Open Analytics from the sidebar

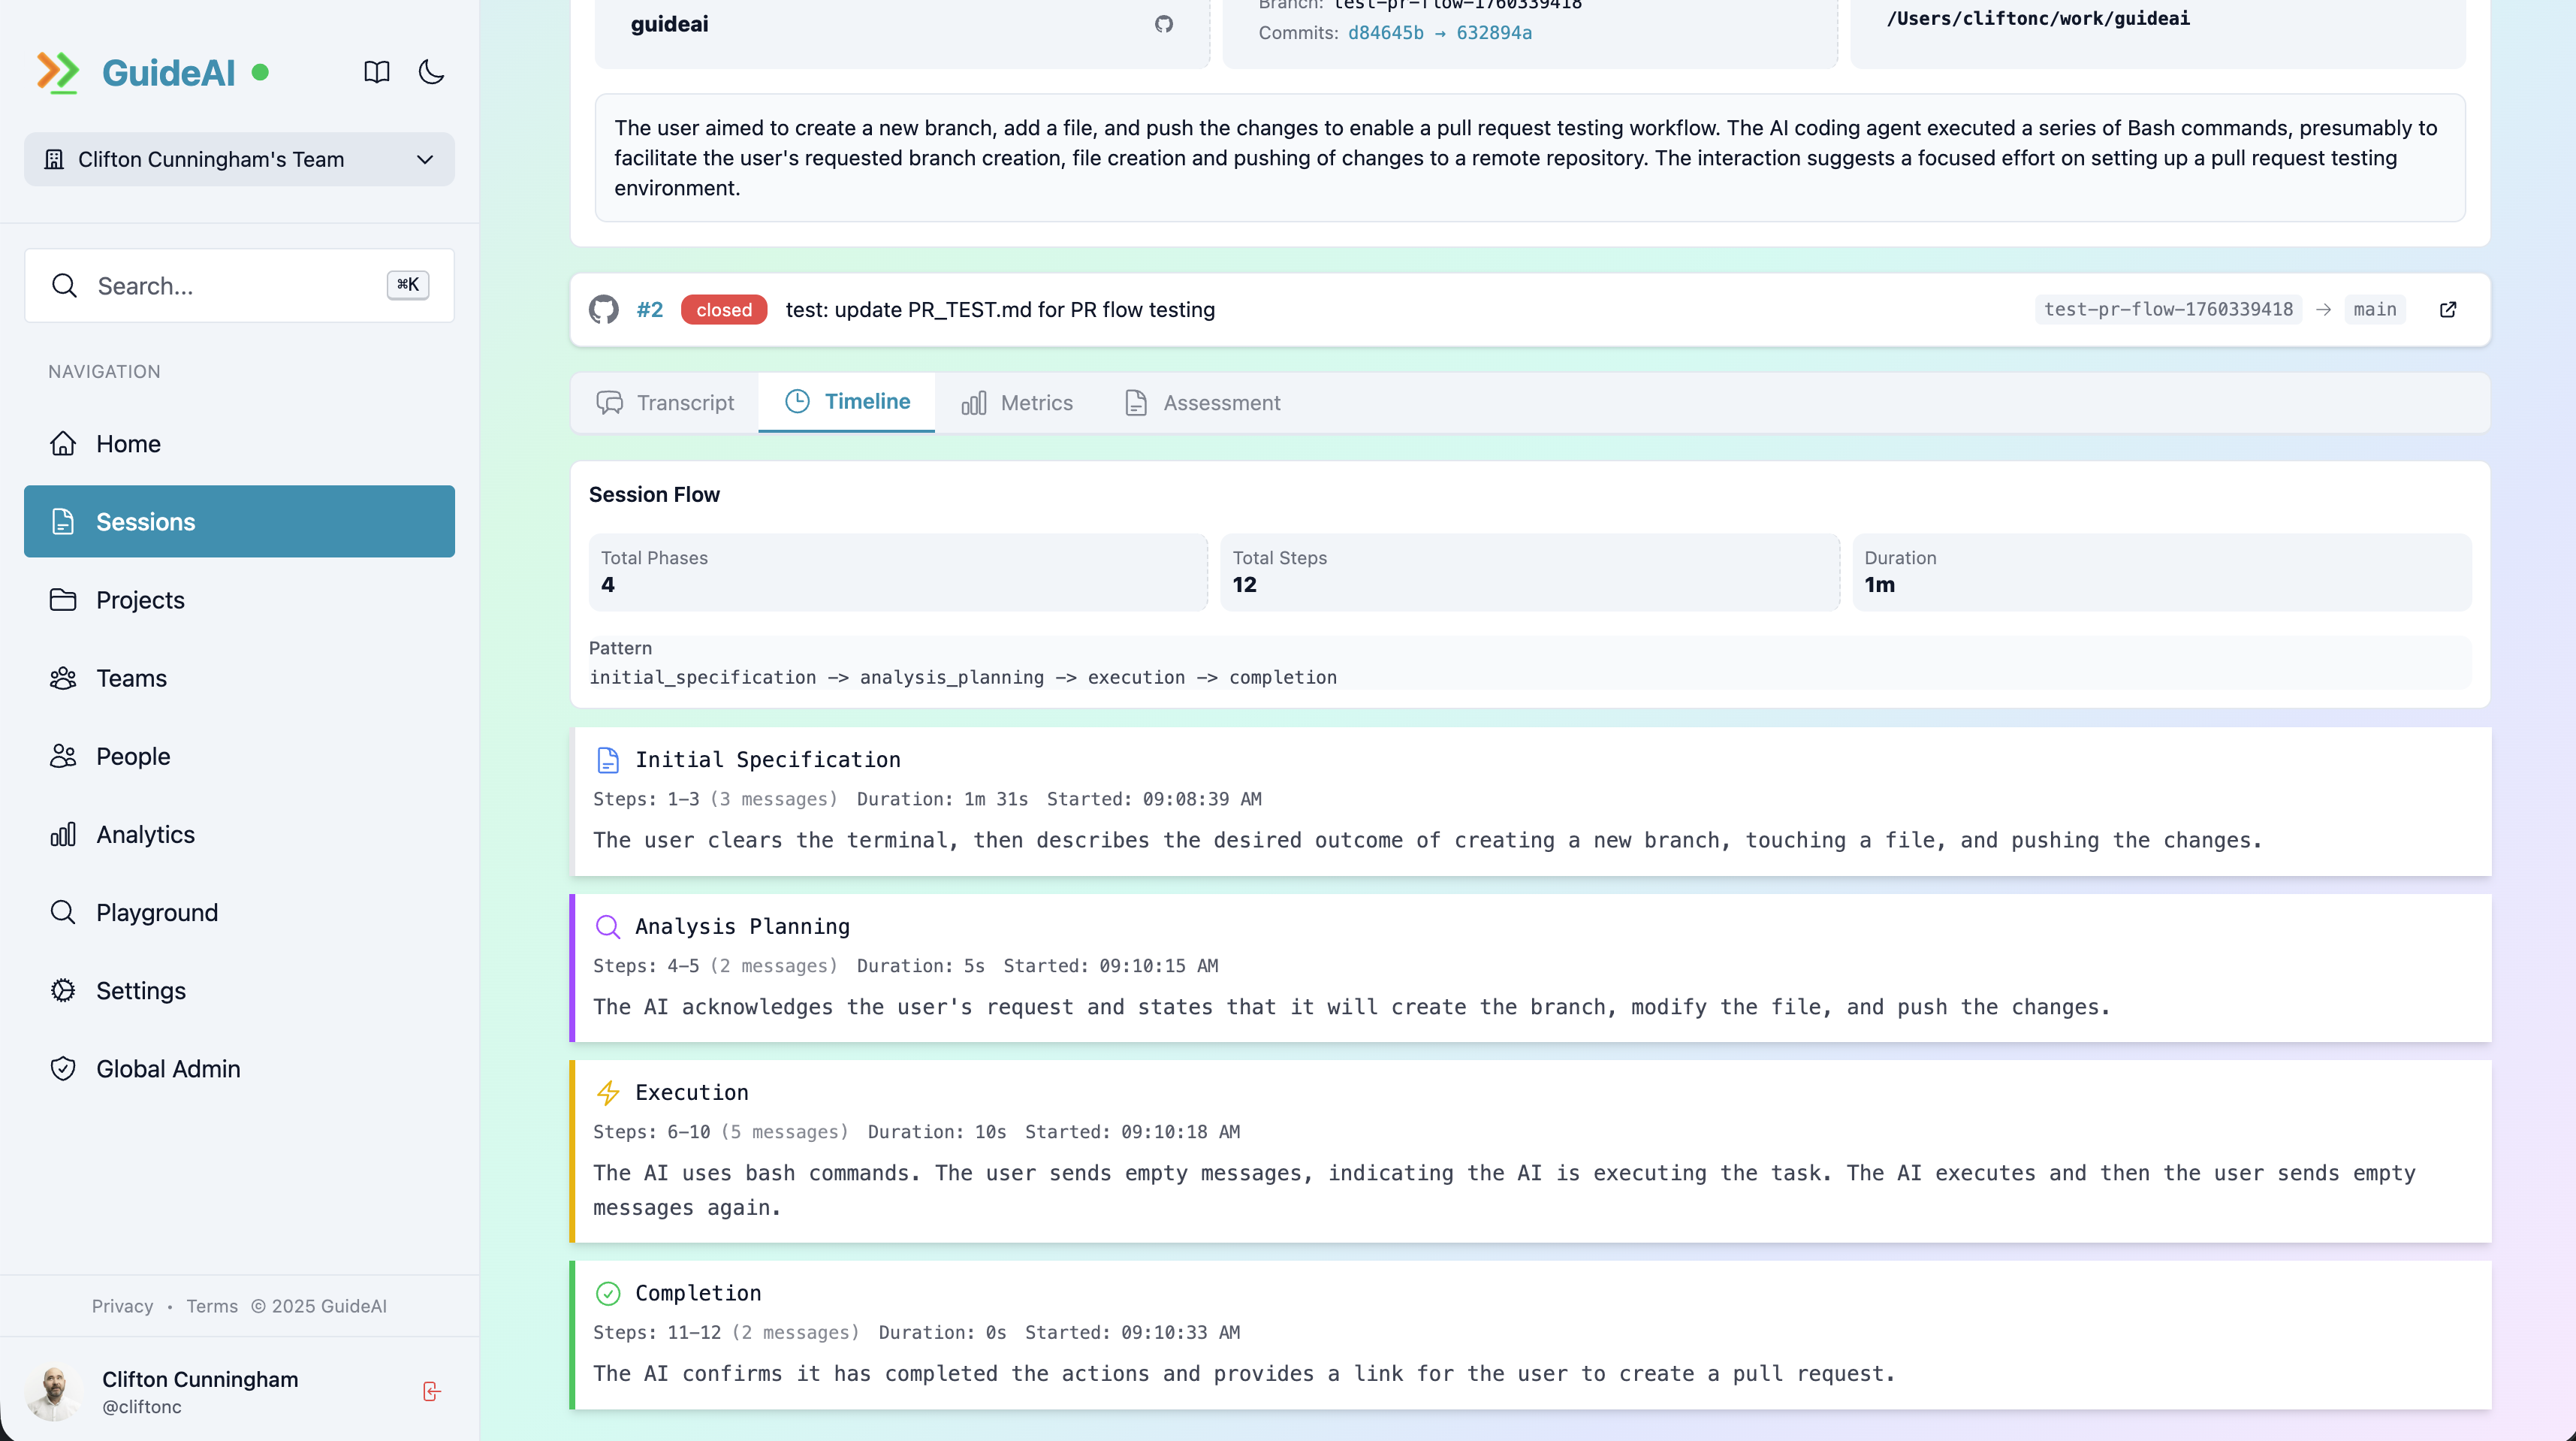click(145, 835)
